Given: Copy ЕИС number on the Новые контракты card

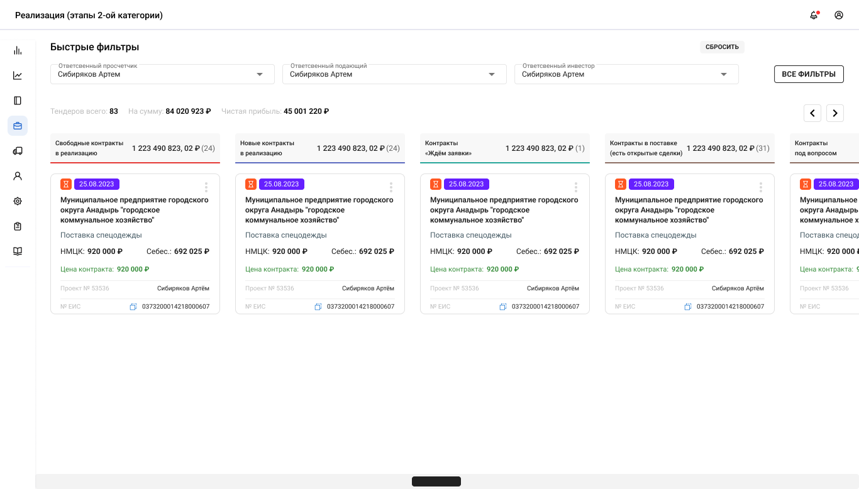Looking at the screenshot, I should [x=318, y=307].
